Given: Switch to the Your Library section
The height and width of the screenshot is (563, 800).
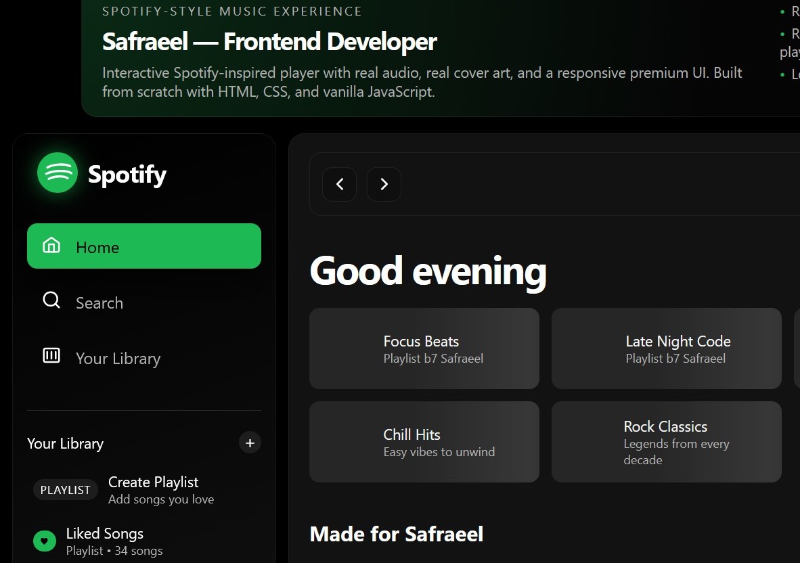Looking at the screenshot, I should pos(118,358).
